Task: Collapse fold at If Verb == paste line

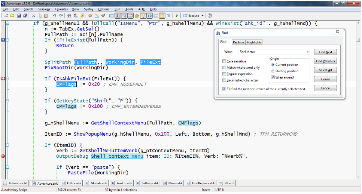Action: pyautogui.click(x=7, y=167)
